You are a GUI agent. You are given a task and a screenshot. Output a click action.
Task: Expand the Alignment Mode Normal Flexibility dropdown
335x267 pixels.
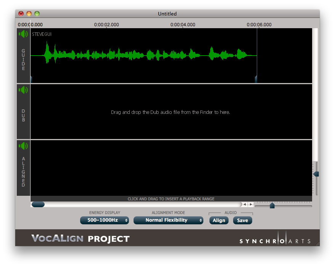(168, 220)
